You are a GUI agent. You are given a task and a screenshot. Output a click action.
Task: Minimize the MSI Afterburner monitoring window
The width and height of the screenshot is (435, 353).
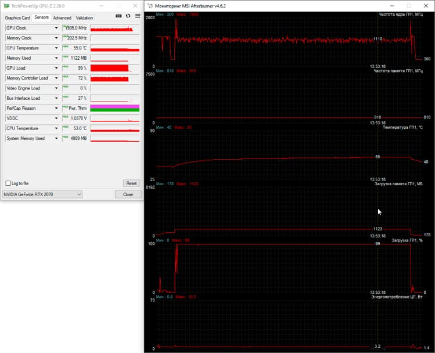tap(392, 6)
